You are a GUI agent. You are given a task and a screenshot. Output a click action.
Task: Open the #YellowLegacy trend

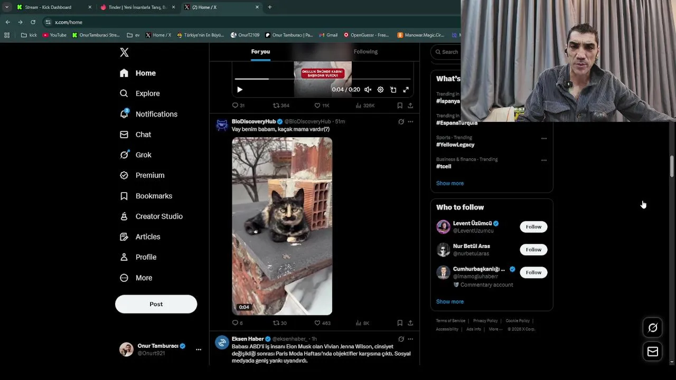(x=455, y=145)
